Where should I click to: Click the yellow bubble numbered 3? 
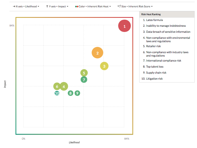[104, 66]
